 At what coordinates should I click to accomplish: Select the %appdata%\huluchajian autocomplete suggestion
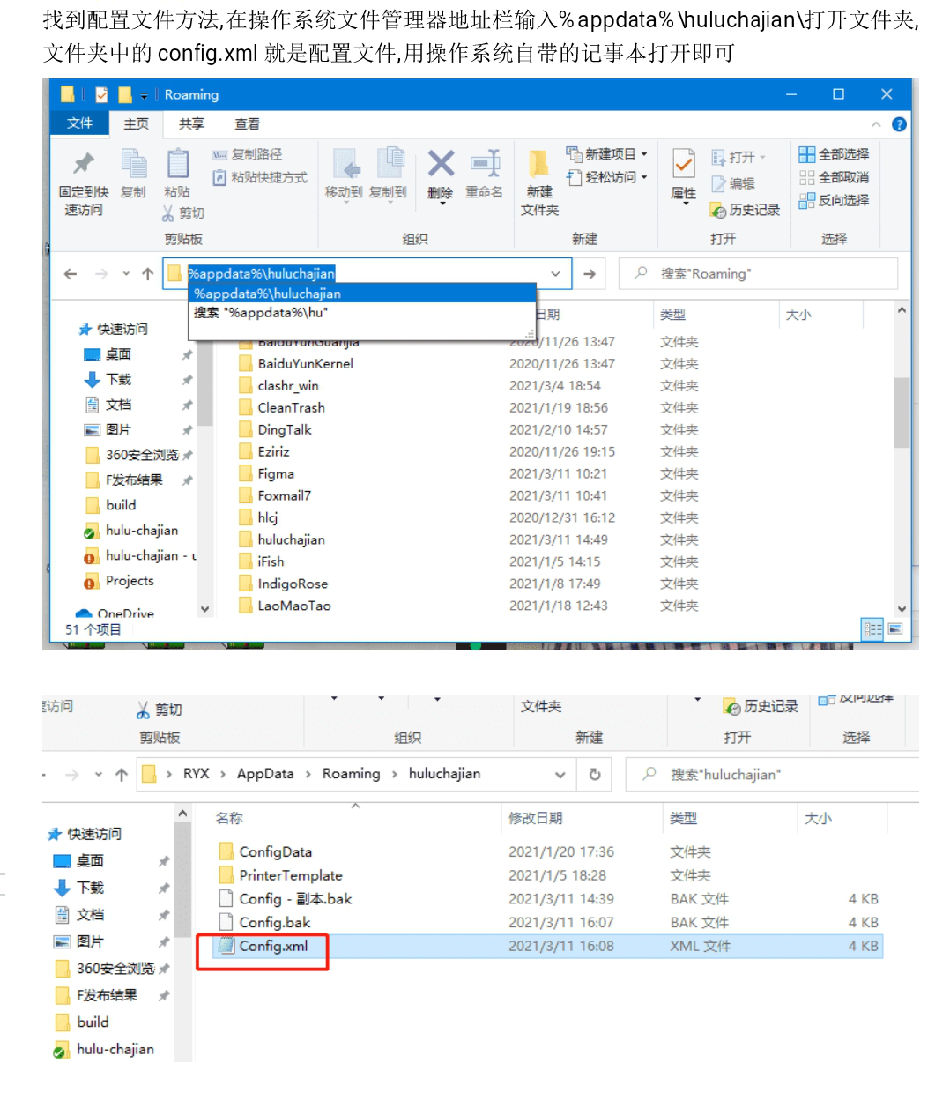click(x=268, y=294)
